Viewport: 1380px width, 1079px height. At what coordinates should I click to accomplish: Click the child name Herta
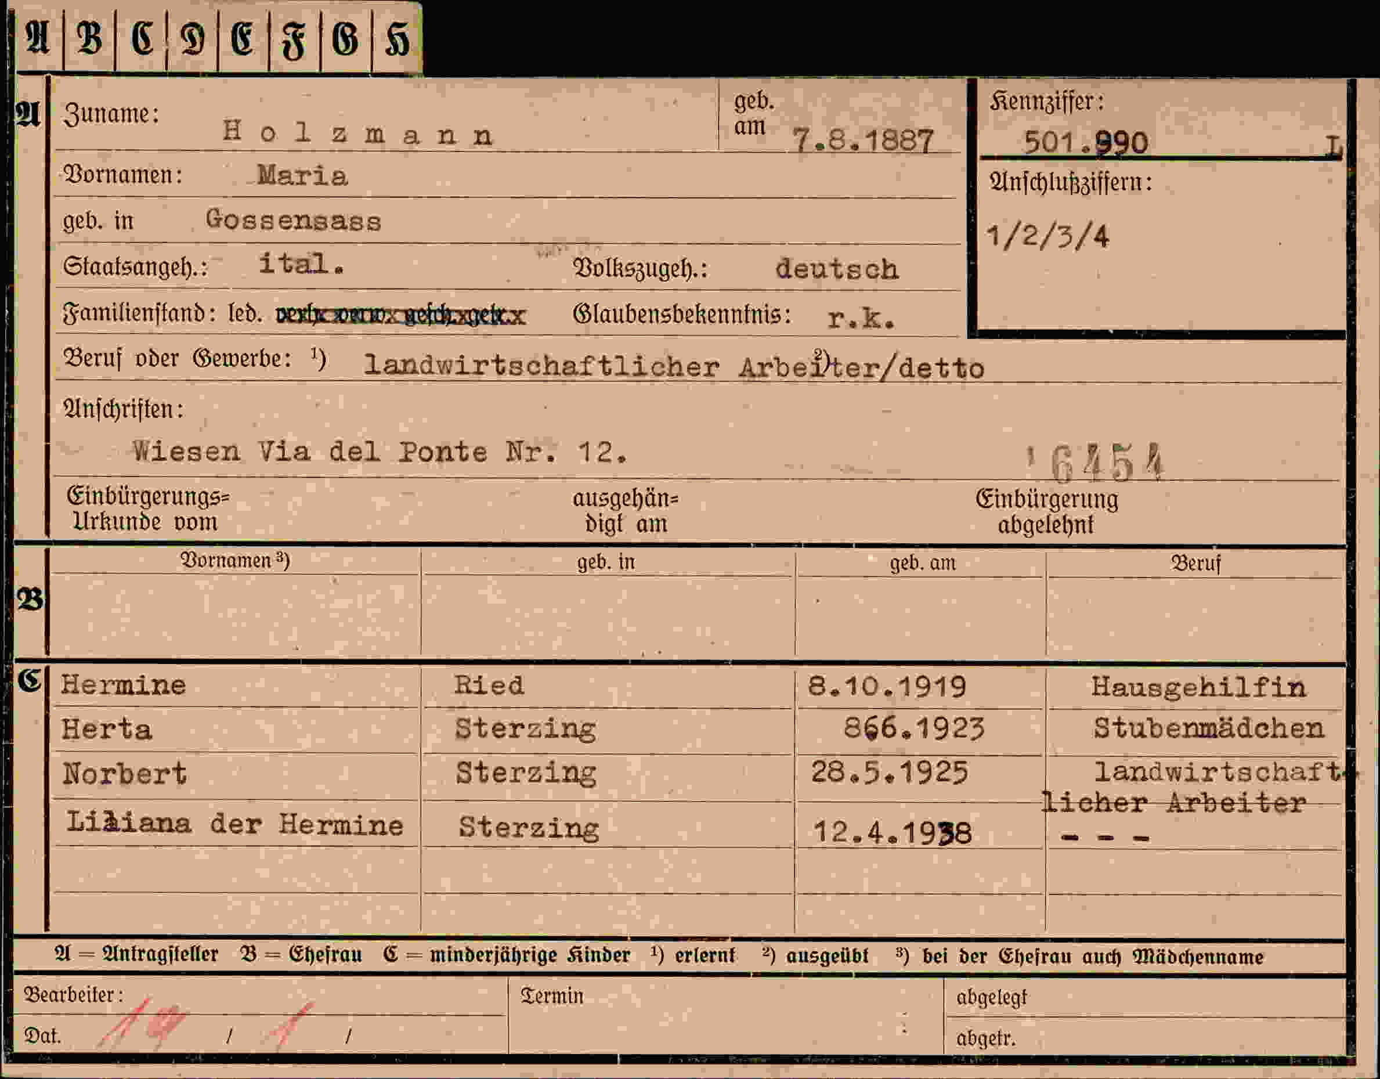click(107, 730)
